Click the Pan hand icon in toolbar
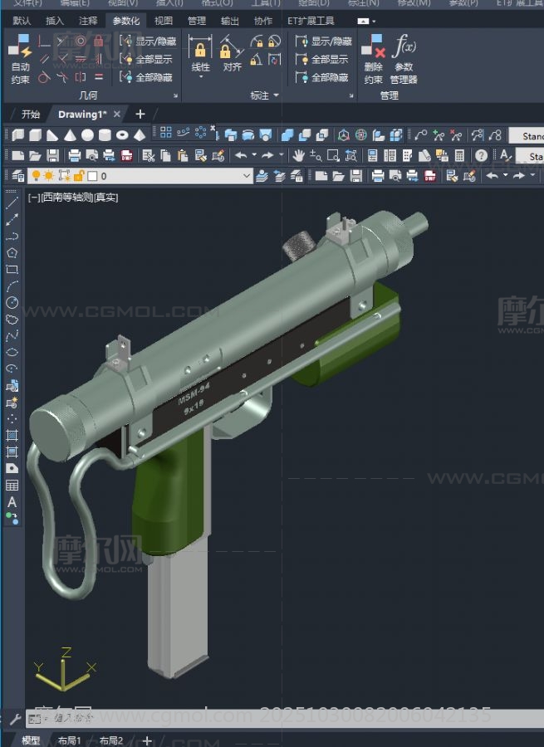This screenshot has width=544, height=747. pyautogui.click(x=298, y=155)
